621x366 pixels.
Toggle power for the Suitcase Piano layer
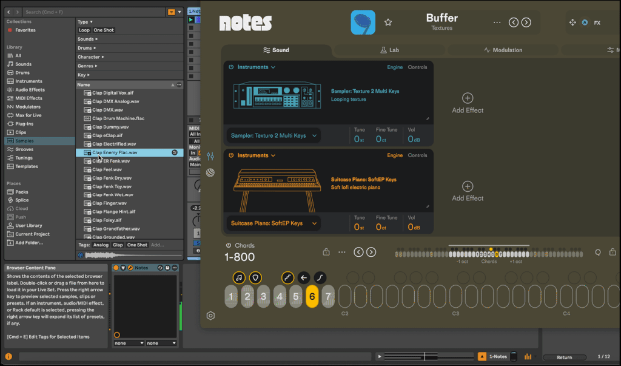tap(231, 155)
